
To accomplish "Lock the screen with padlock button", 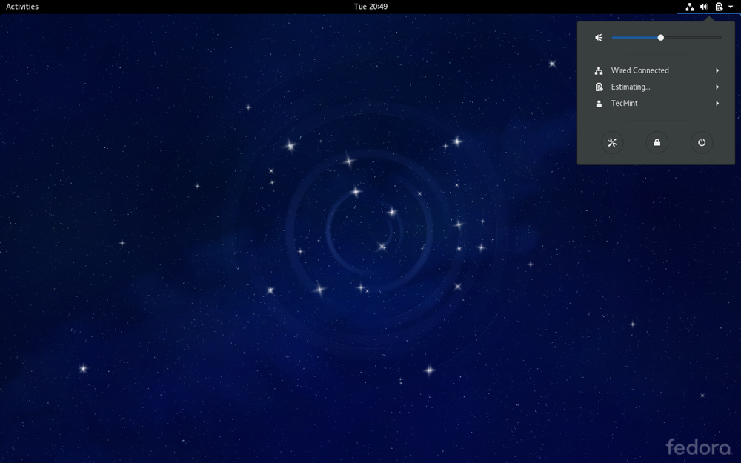I will click(x=657, y=142).
